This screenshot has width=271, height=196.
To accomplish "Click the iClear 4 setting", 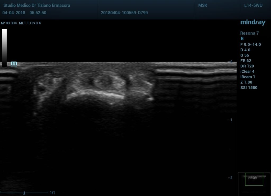I will (247, 72).
